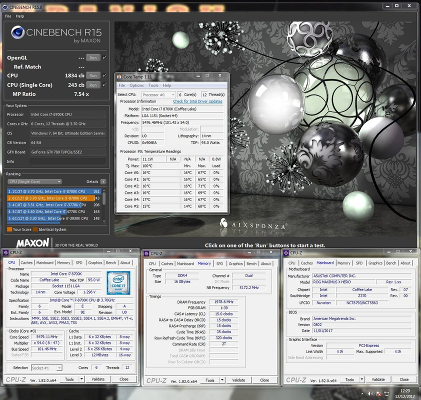
Task: Open the Select CPU Processor #0 dropdown
Action: [x=158, y=95]
